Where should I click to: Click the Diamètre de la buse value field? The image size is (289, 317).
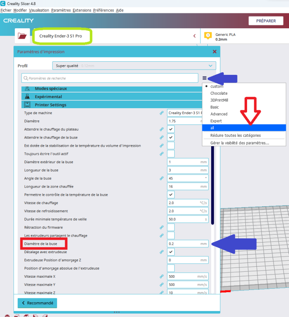coord(187,244)
